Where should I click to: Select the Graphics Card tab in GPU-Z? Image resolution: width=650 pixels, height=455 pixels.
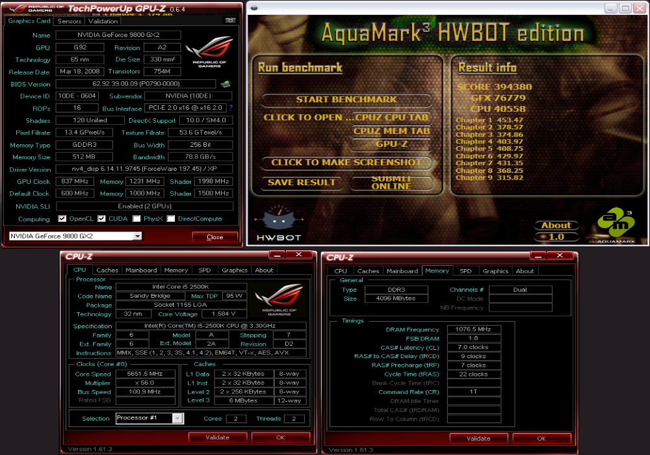pyautogui.click(x=29, y=21)
